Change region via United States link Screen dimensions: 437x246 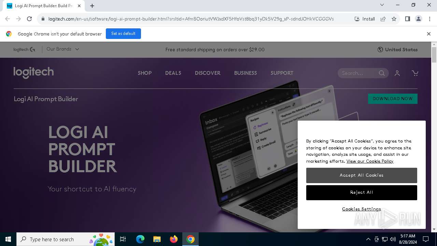[401, 50]
